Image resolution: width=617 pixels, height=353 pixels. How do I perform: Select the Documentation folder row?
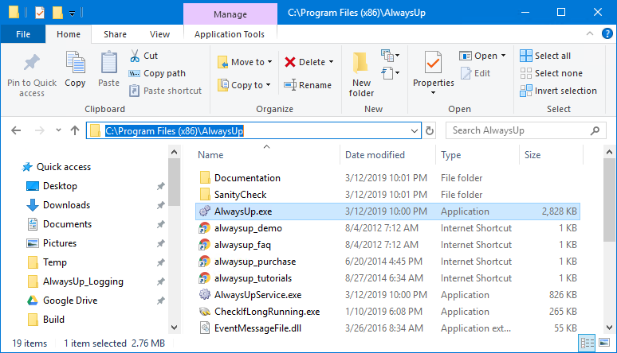(387, 178)
